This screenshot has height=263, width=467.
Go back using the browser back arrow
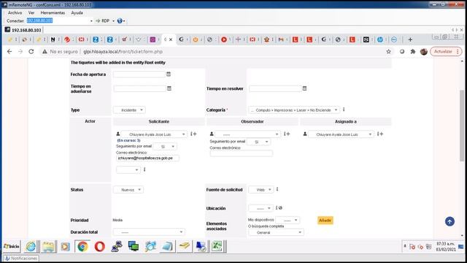point(9,52)
